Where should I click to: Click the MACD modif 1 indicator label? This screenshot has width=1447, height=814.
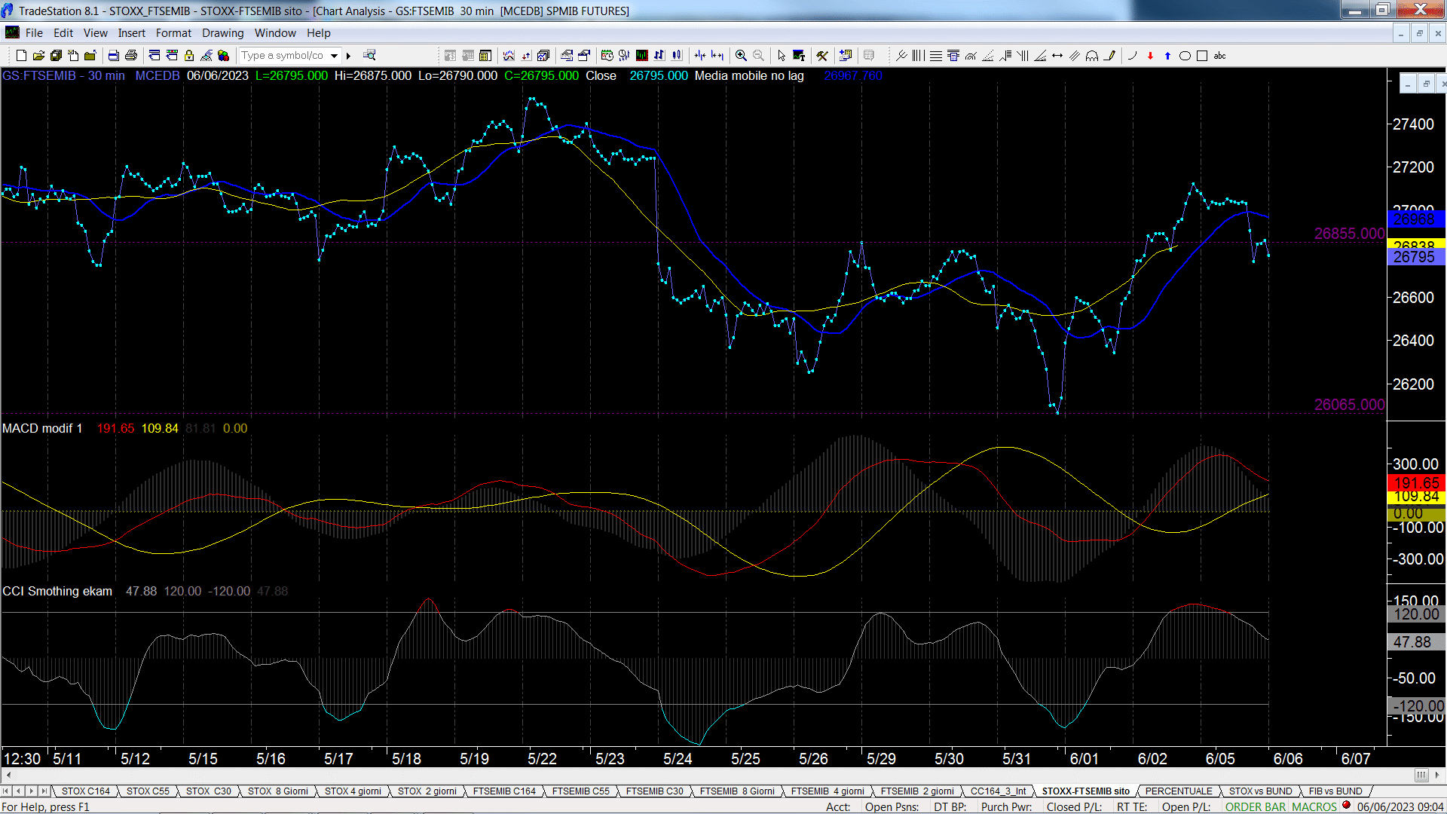point(42,428)
